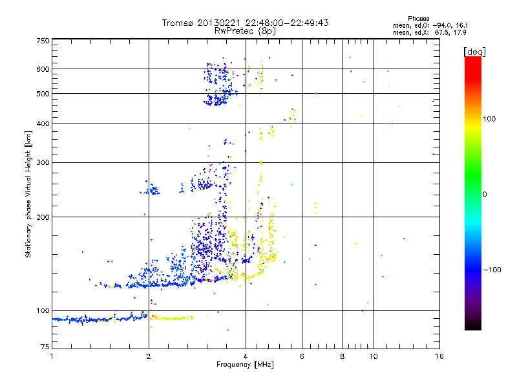Select the 'mean, sd,O: -94.0, 16.1' statistics line

430,25
